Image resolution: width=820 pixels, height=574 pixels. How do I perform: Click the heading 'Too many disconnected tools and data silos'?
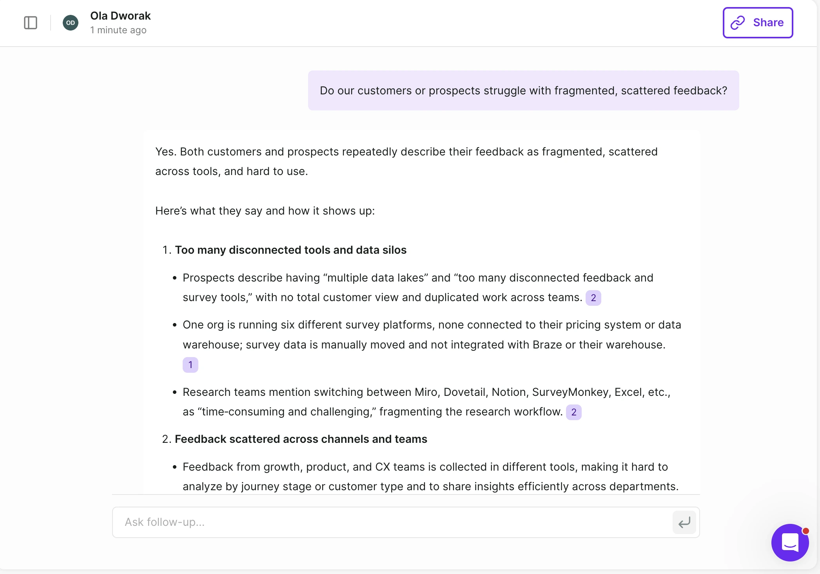pyautogui.click(x=291, y=250)
